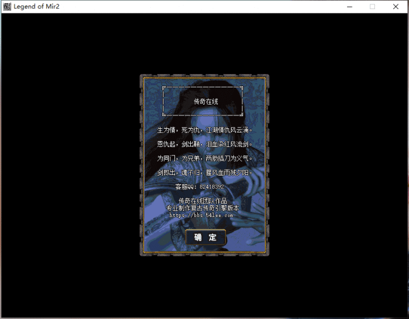This screenshot has width=409, height=319.
Task: Click the bbs.54lee.com URL text
Action: tap(201, 215)
